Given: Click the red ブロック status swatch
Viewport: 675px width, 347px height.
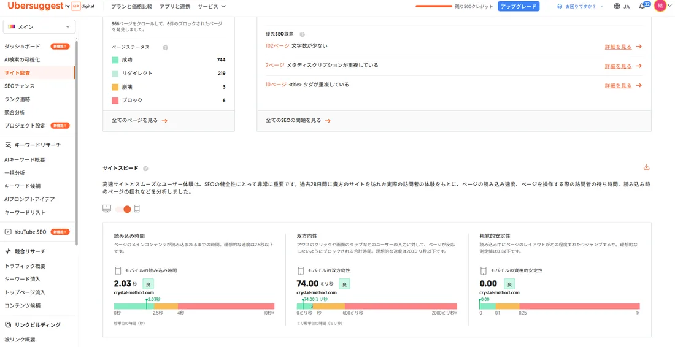Looking at the screenshot, I should point(115,101).
